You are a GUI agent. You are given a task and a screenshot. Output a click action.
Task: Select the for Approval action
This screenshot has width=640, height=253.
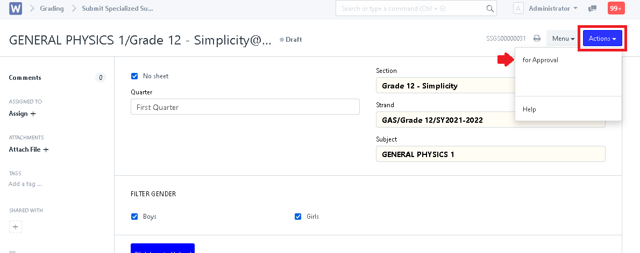click(541, 60)
